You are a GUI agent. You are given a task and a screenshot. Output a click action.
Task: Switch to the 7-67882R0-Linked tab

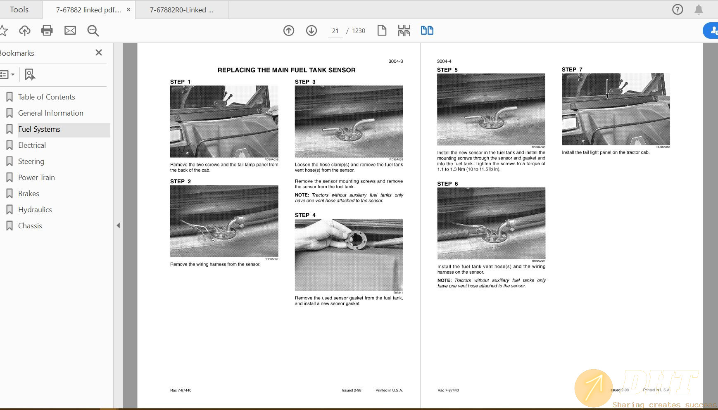tap(181, 10)
